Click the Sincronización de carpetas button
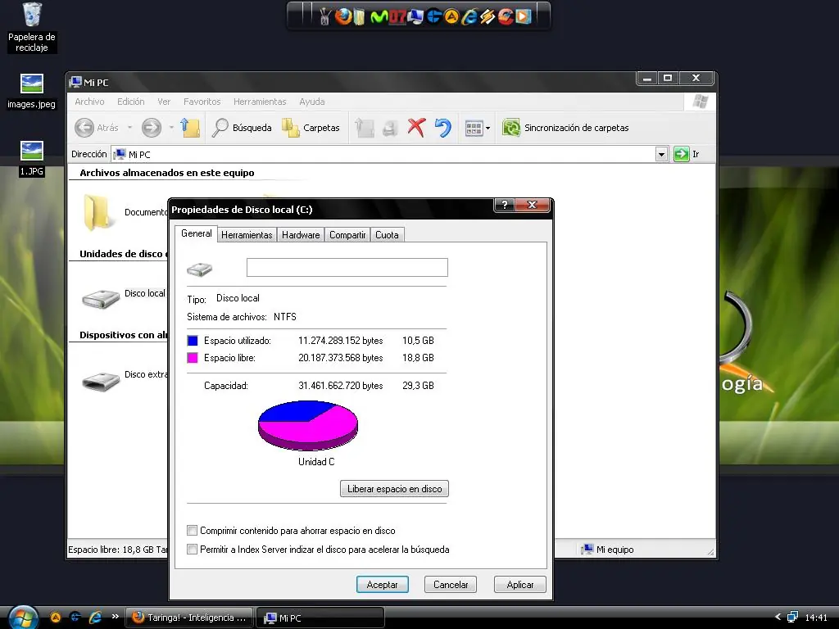The height and width of the screenshot is (629, 839). click(x=565, y=128)
